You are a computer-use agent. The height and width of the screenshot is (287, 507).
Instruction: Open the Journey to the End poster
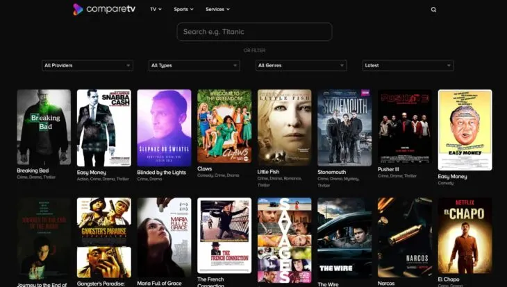click(x=44, y=238)
